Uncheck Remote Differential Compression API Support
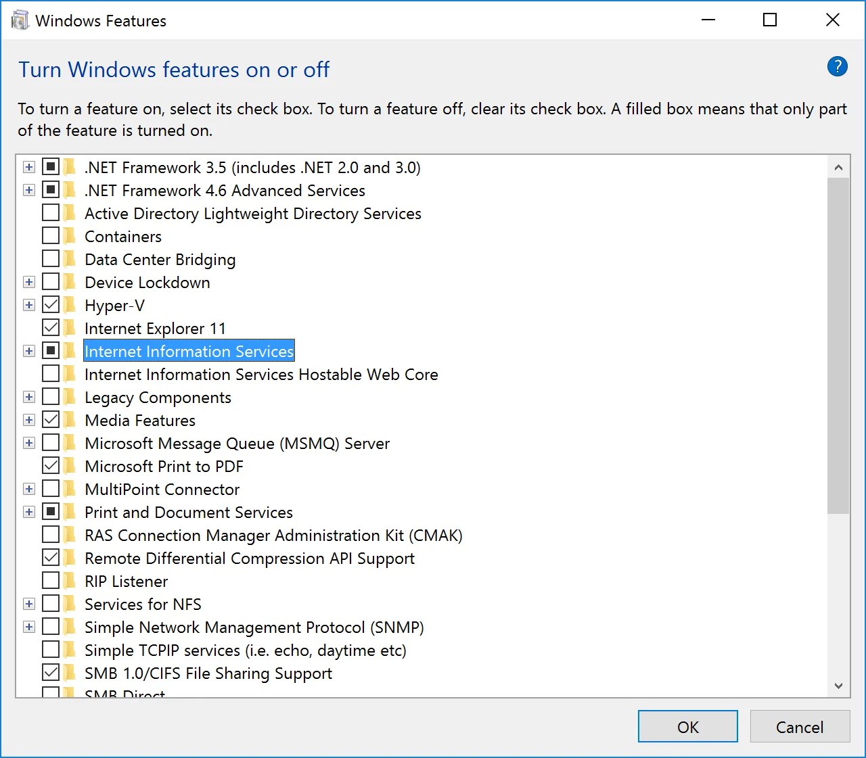This screenshot has width=866, height=758. (51, 557)
